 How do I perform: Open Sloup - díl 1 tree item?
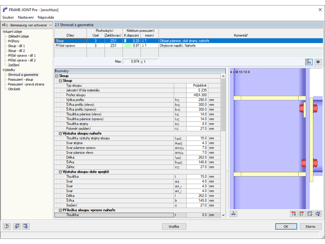tap(16, 46)
